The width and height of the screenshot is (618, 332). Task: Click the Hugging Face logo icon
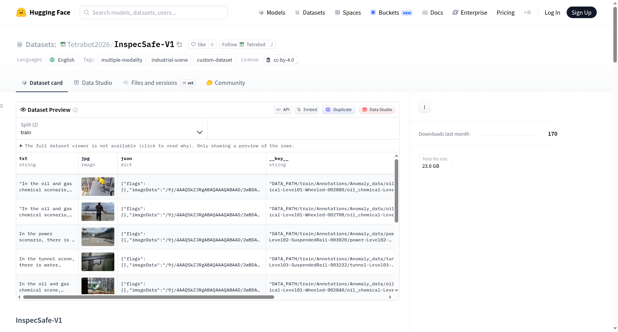[x=21, y=12]
